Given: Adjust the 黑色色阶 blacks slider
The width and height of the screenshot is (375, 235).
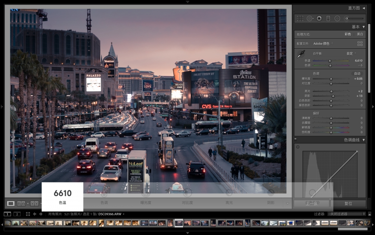Looking at the screenshot, I should (x=331, y=106).
